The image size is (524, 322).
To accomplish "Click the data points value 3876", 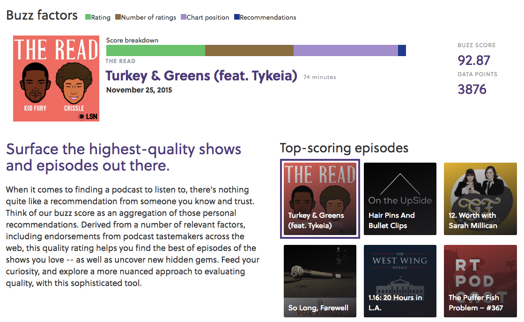I will pyautogui.click(x=472, y=89).
